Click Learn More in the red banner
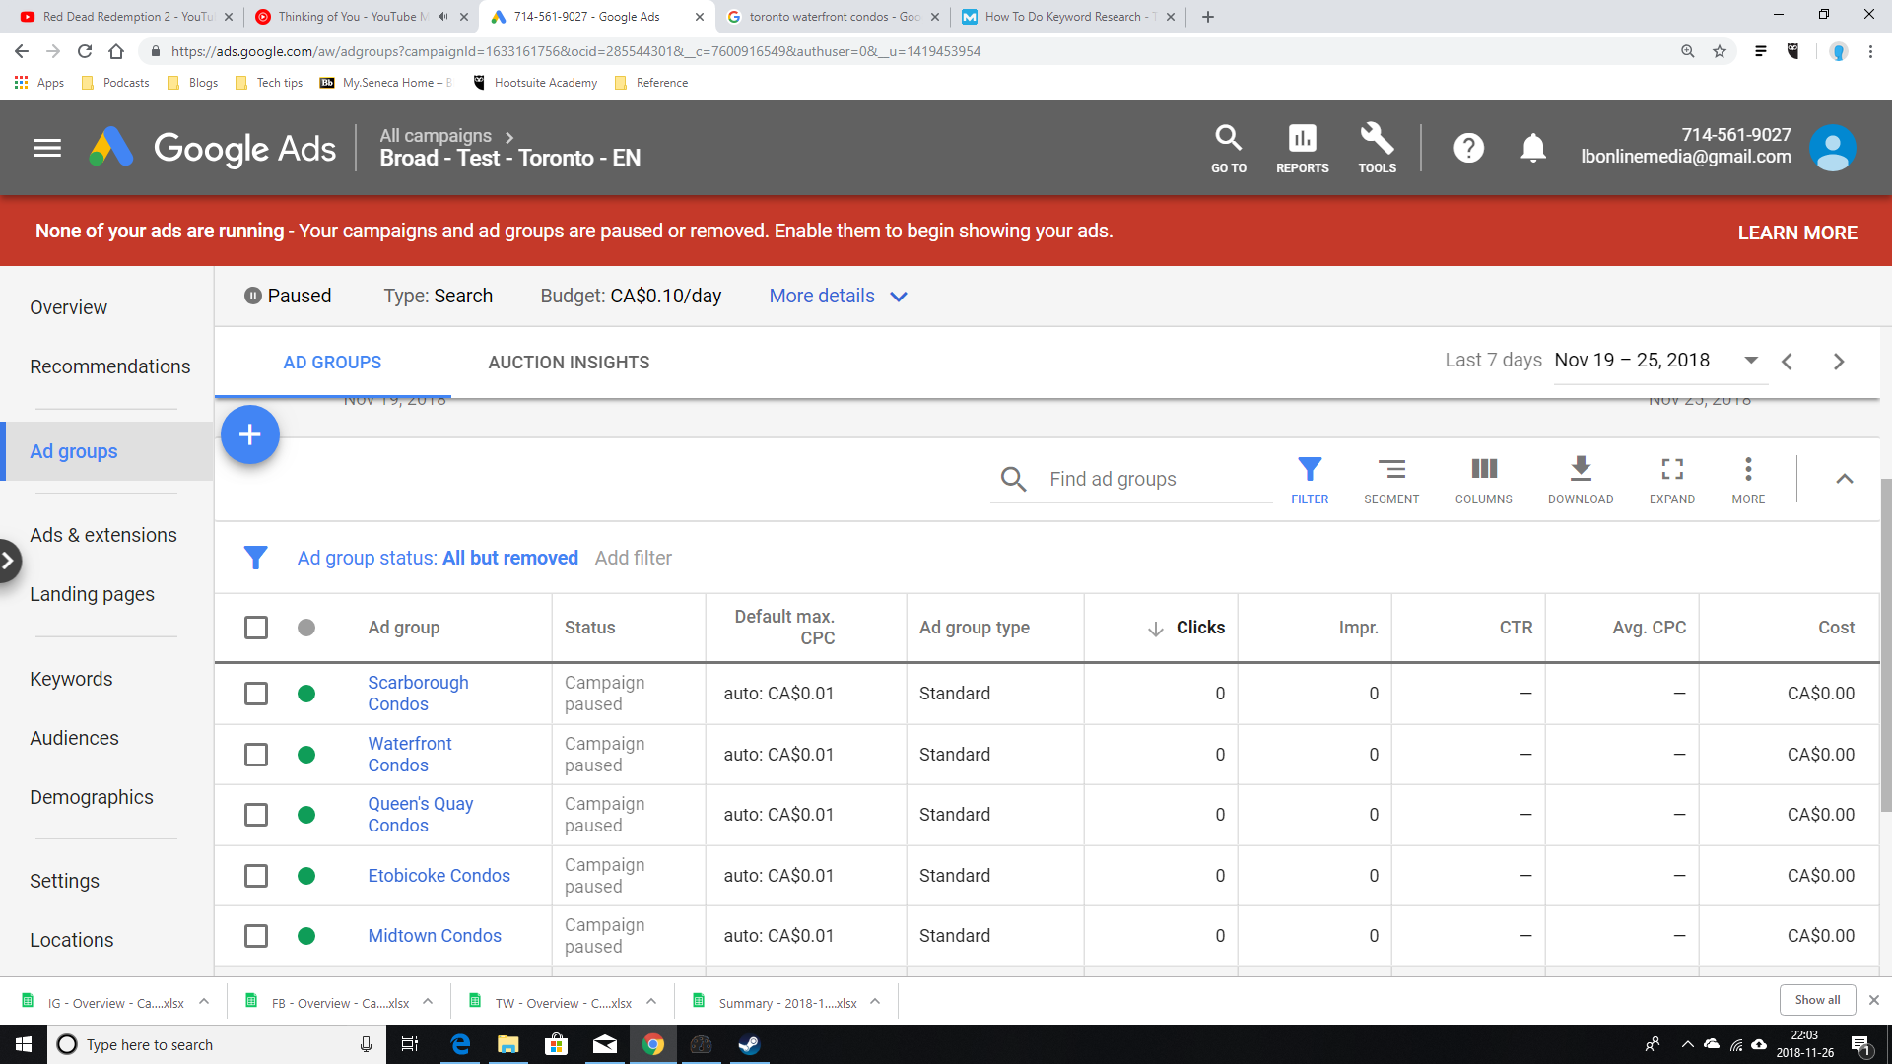Image resolution: width=1892 pixels, height=1064 pixels. [x=1796, y=233]
